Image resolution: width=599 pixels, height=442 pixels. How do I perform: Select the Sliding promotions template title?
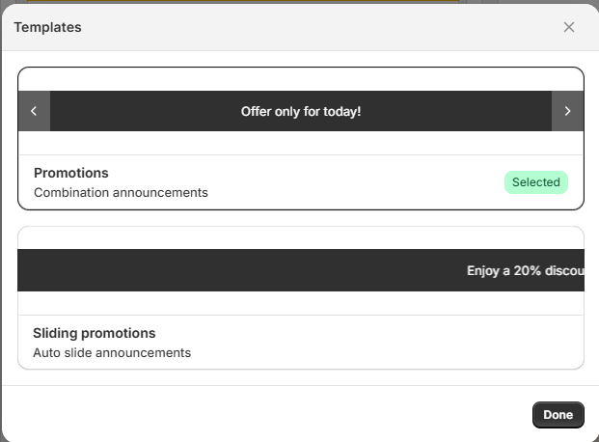coord(94,333)
